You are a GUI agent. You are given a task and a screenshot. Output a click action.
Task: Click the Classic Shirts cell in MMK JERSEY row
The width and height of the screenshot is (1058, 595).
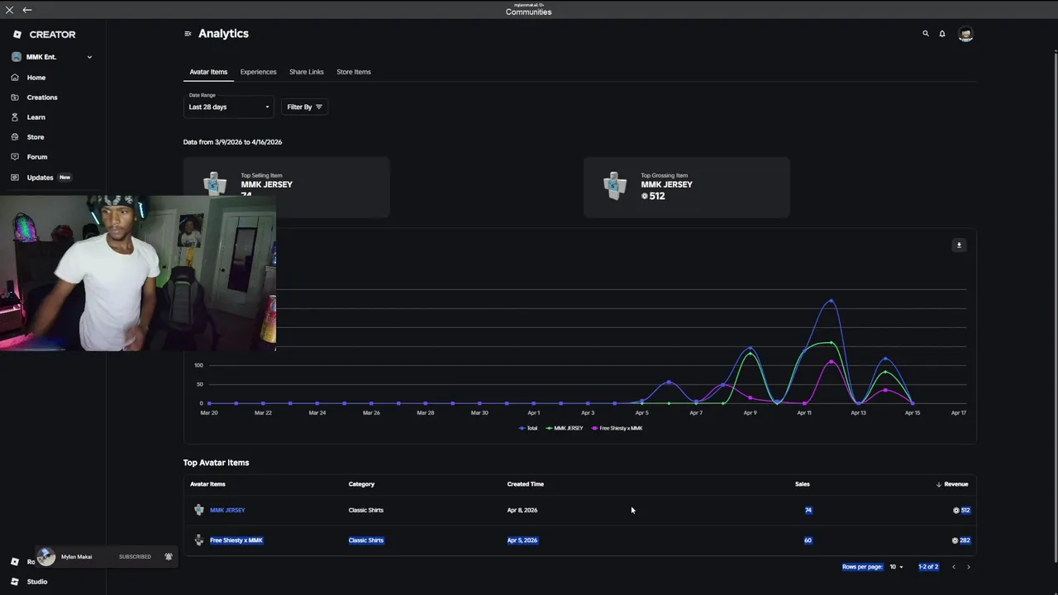(x=366, y=510)
